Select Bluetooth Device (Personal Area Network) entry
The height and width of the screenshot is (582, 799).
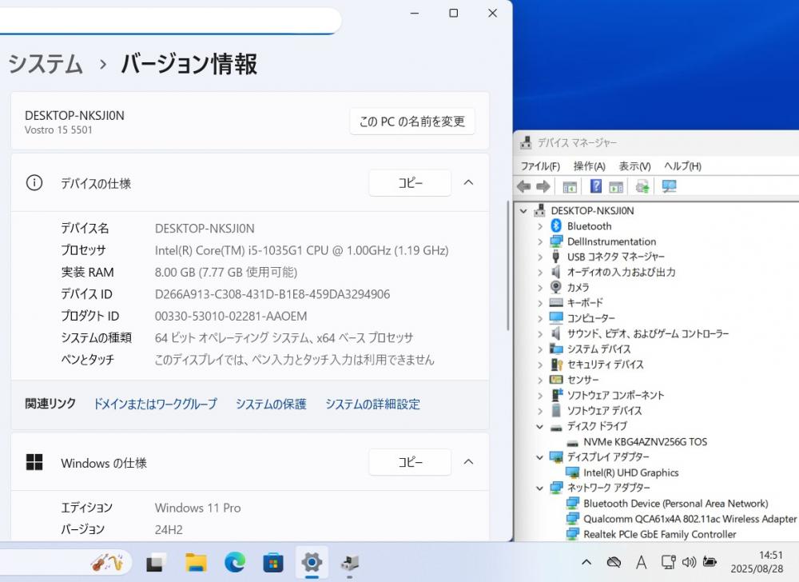(x=676, y=504)
